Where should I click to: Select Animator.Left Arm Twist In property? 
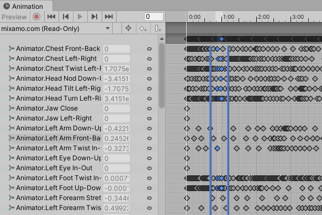point(59,148)
